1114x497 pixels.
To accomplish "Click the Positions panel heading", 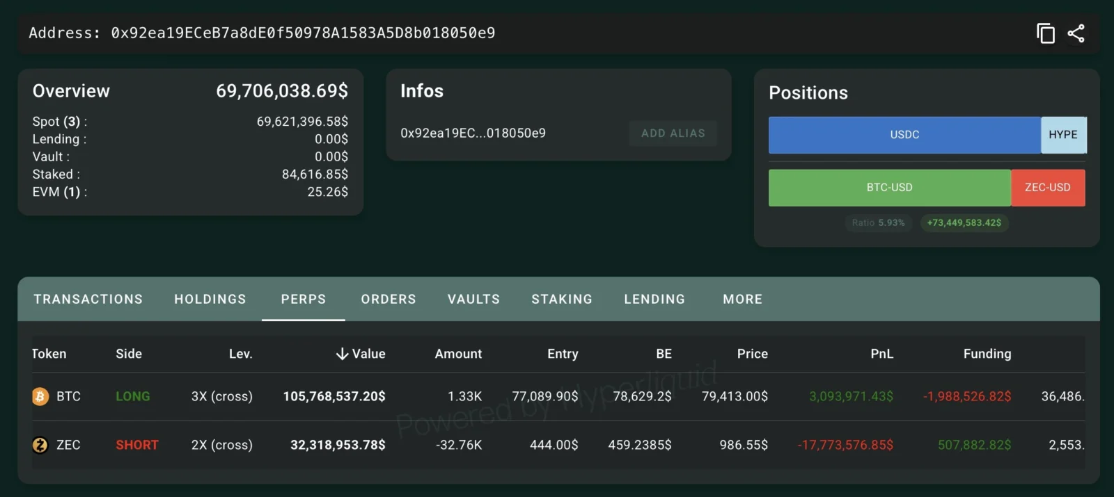I will [808, 93].
